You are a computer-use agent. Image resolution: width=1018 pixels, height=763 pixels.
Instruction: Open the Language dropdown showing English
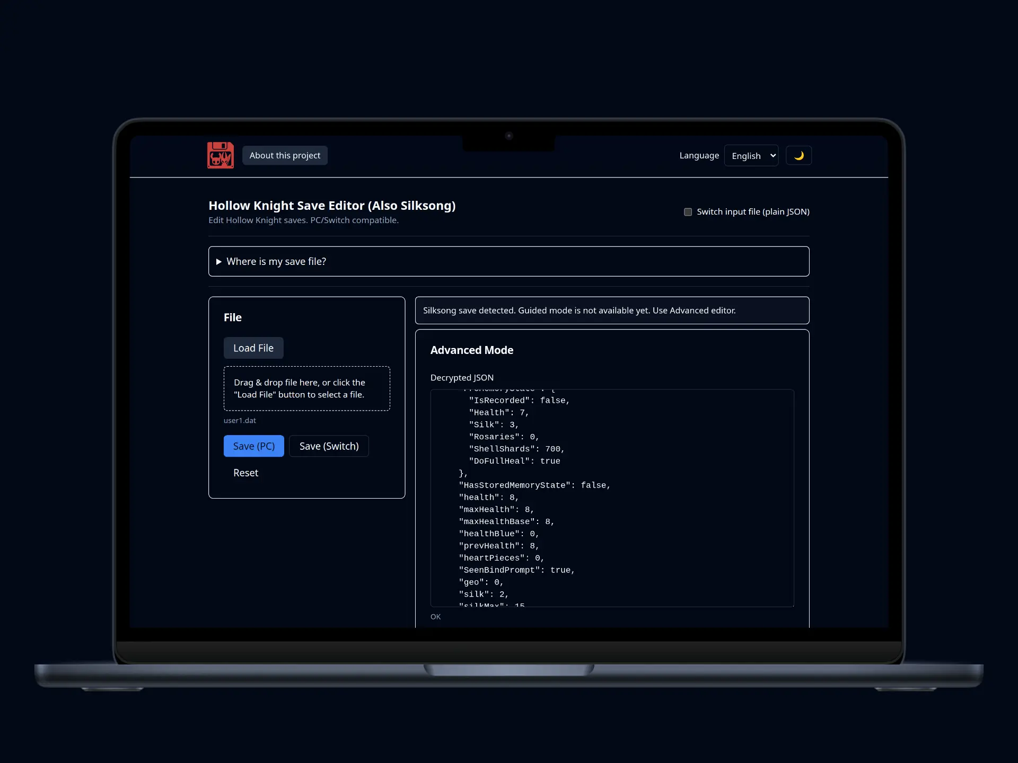(751, 156)
